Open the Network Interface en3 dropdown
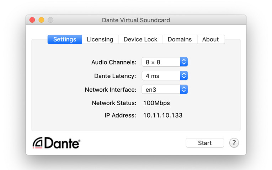Screen dimensions: 272x170 165,89
